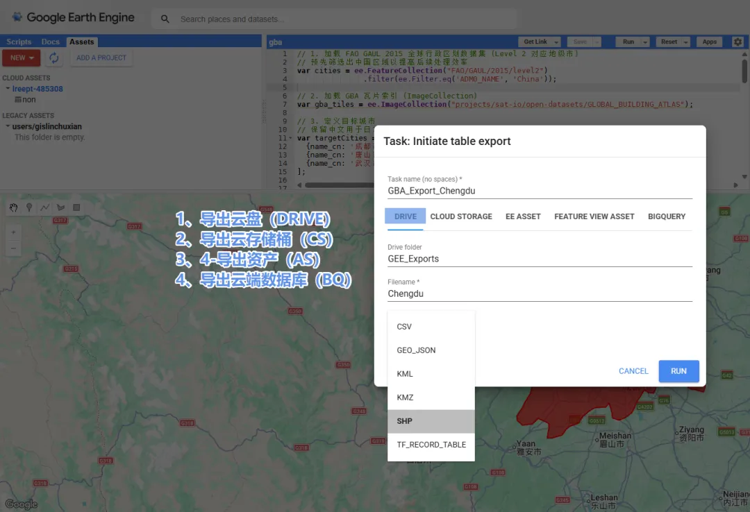Switch to the BIGQUERY tab
Screen dimensions: 750x512
[x=666, y=216]
